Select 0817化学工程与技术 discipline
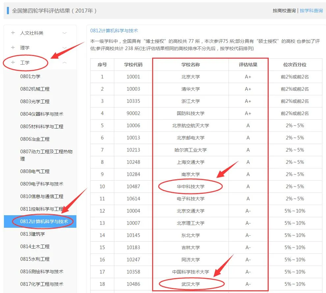326x293 pixels. (x=42, y=284)
